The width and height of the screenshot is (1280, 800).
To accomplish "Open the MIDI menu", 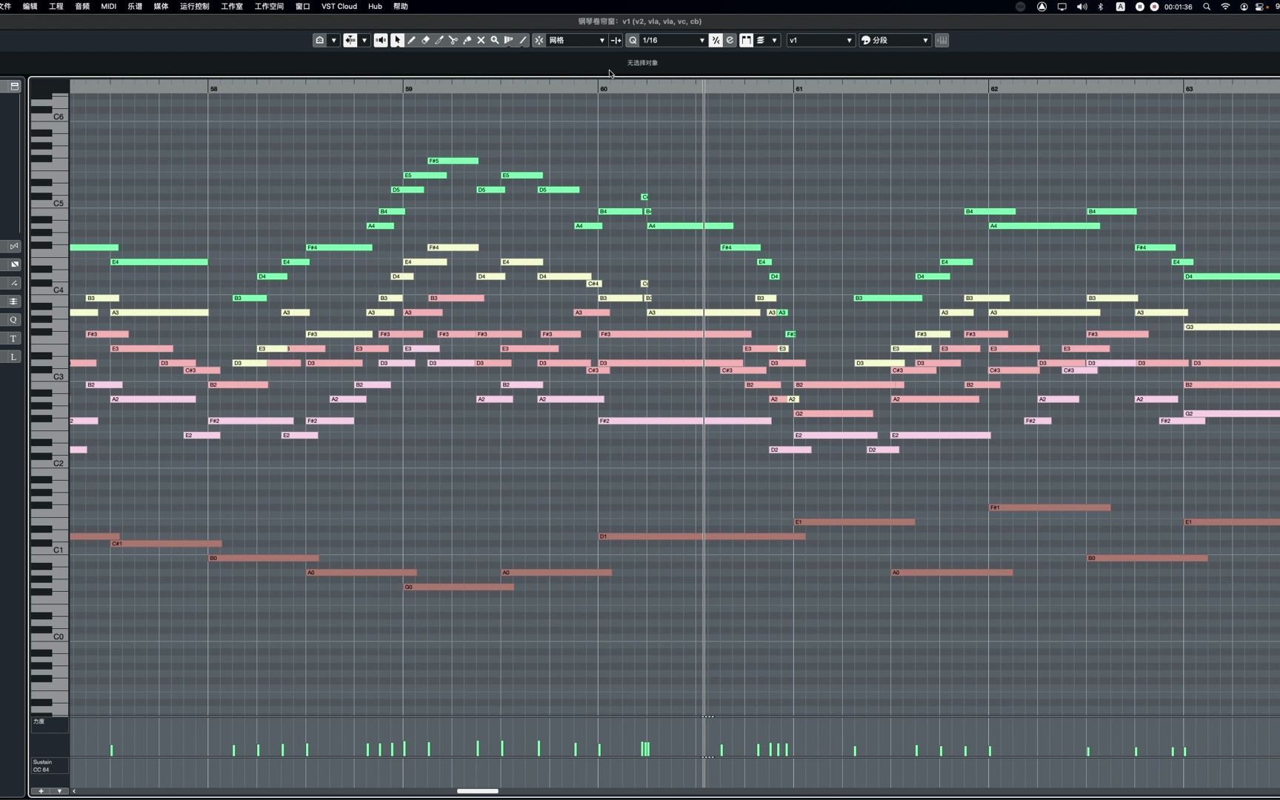I will (x=108, y=6).
